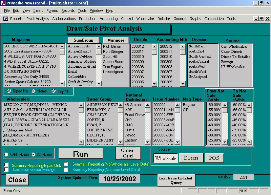Choose the Whls Name radio button
Image resolution: width=271 pixels, height=195 pixels.
[6, 155]
